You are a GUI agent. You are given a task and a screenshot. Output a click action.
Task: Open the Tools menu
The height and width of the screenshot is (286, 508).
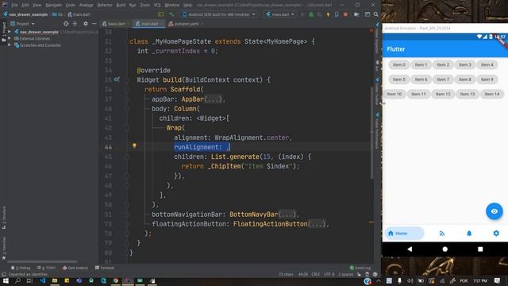[x=144, y=6]
